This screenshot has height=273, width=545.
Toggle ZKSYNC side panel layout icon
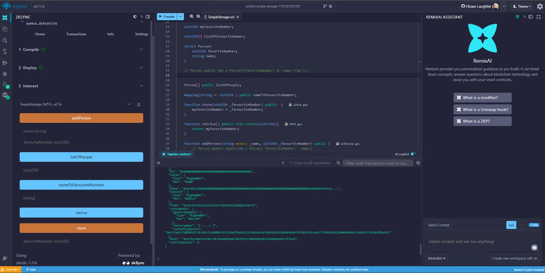tap(148, 17)
